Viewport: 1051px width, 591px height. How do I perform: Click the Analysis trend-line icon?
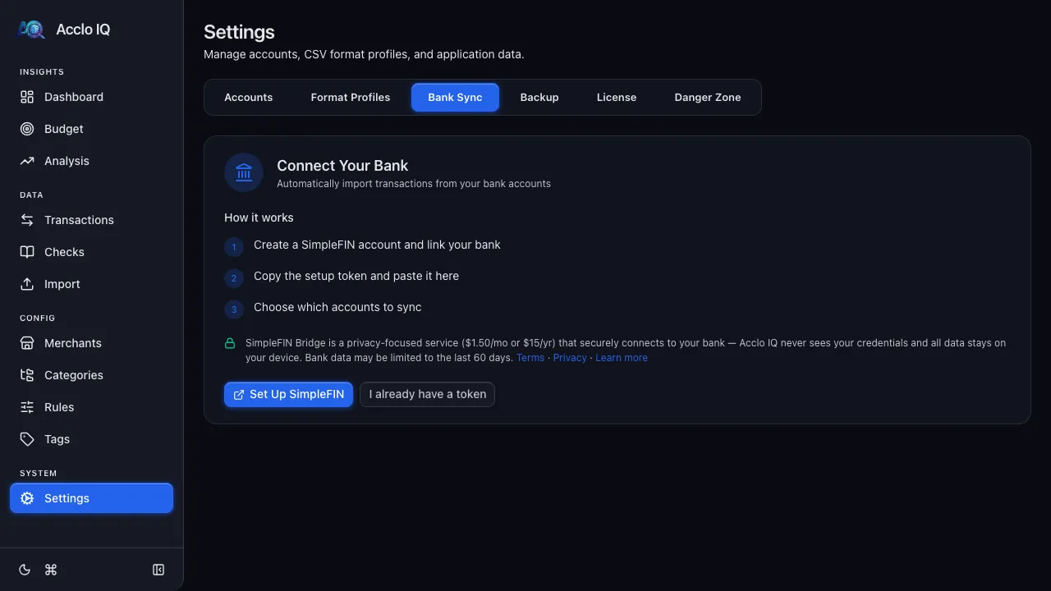point(27,161)
